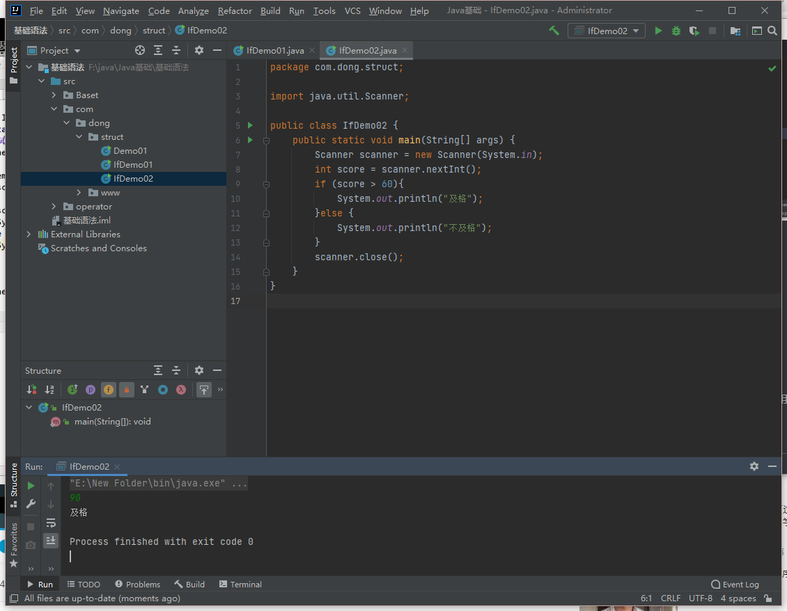Toggle soft-wrap in the Run console
Screen dimensions: 787x611
(x=51, y=523)
